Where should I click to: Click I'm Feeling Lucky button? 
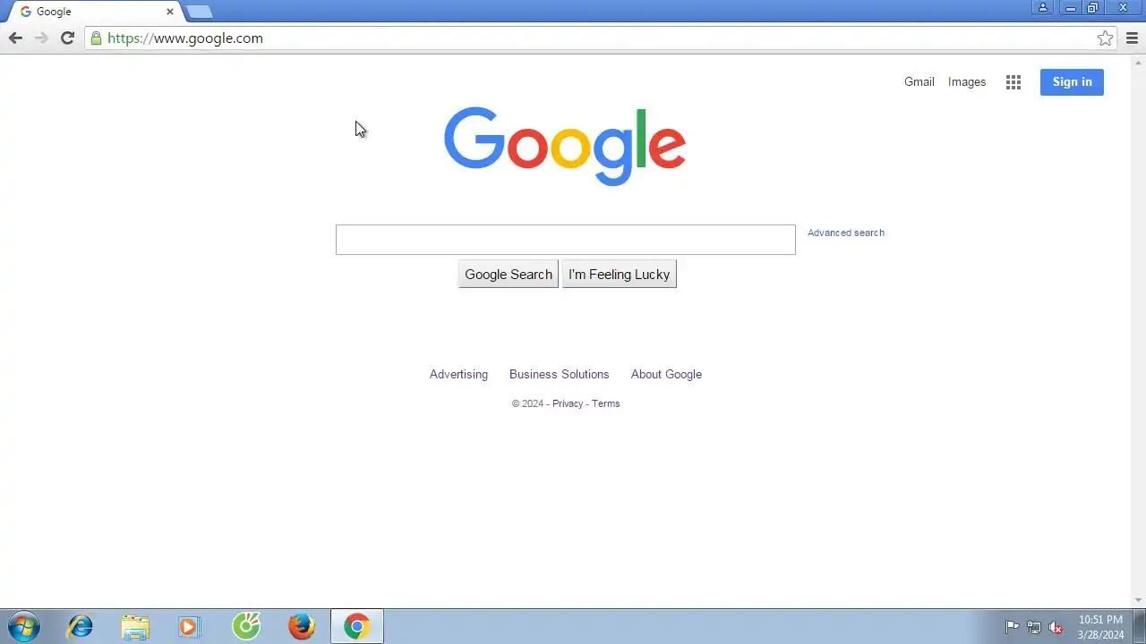tap(619, 275)
